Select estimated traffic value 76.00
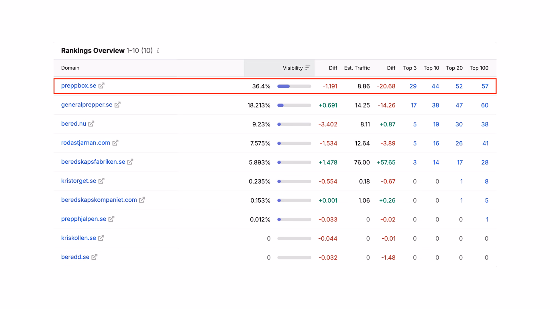The image size is (550, 309). [362, 162]
